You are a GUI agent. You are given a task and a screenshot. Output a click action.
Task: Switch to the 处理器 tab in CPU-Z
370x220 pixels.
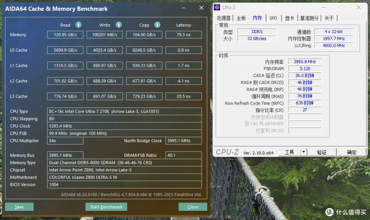[x=223, y=18]
